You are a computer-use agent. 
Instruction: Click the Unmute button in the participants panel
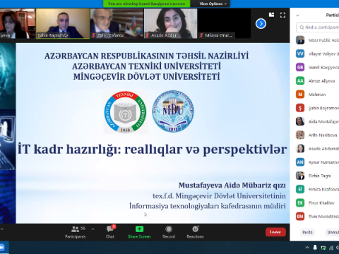point(332,232)
